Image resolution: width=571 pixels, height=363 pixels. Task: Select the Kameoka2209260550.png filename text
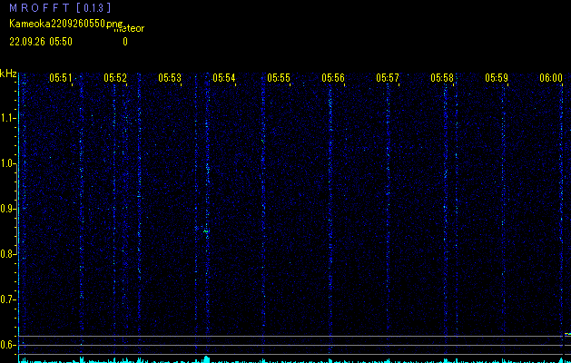pos(66,24)
